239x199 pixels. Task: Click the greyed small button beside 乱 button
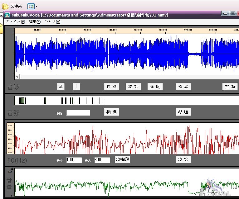coord(76,87)
